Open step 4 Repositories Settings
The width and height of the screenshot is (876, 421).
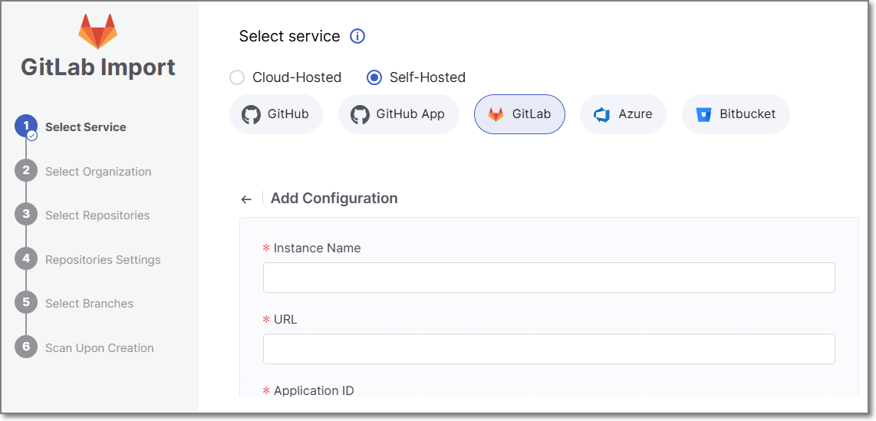point(103,260)
